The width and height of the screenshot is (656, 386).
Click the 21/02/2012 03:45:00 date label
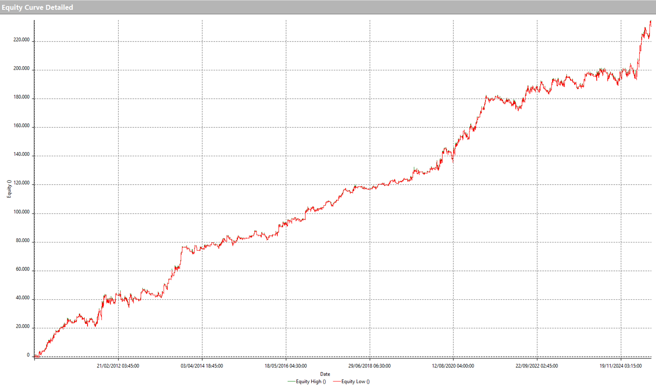tap(118, 366)
